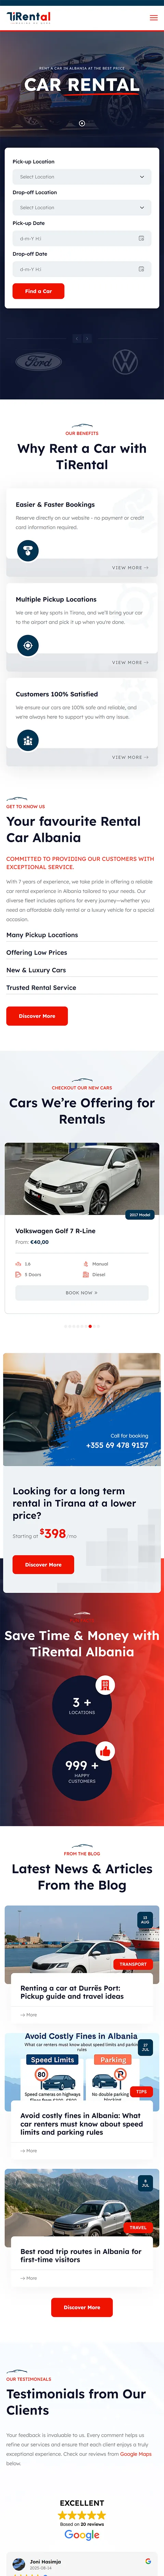Open the Pick-up Date calendar icon
Viewport: 164px width, 2576px height.
point(141,238)
